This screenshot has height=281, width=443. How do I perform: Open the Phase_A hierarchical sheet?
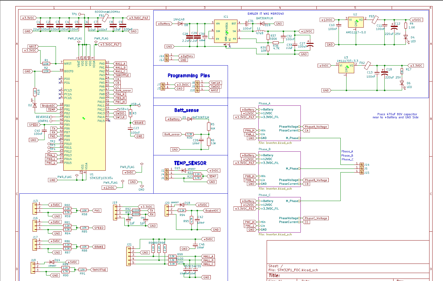(280, 123)
